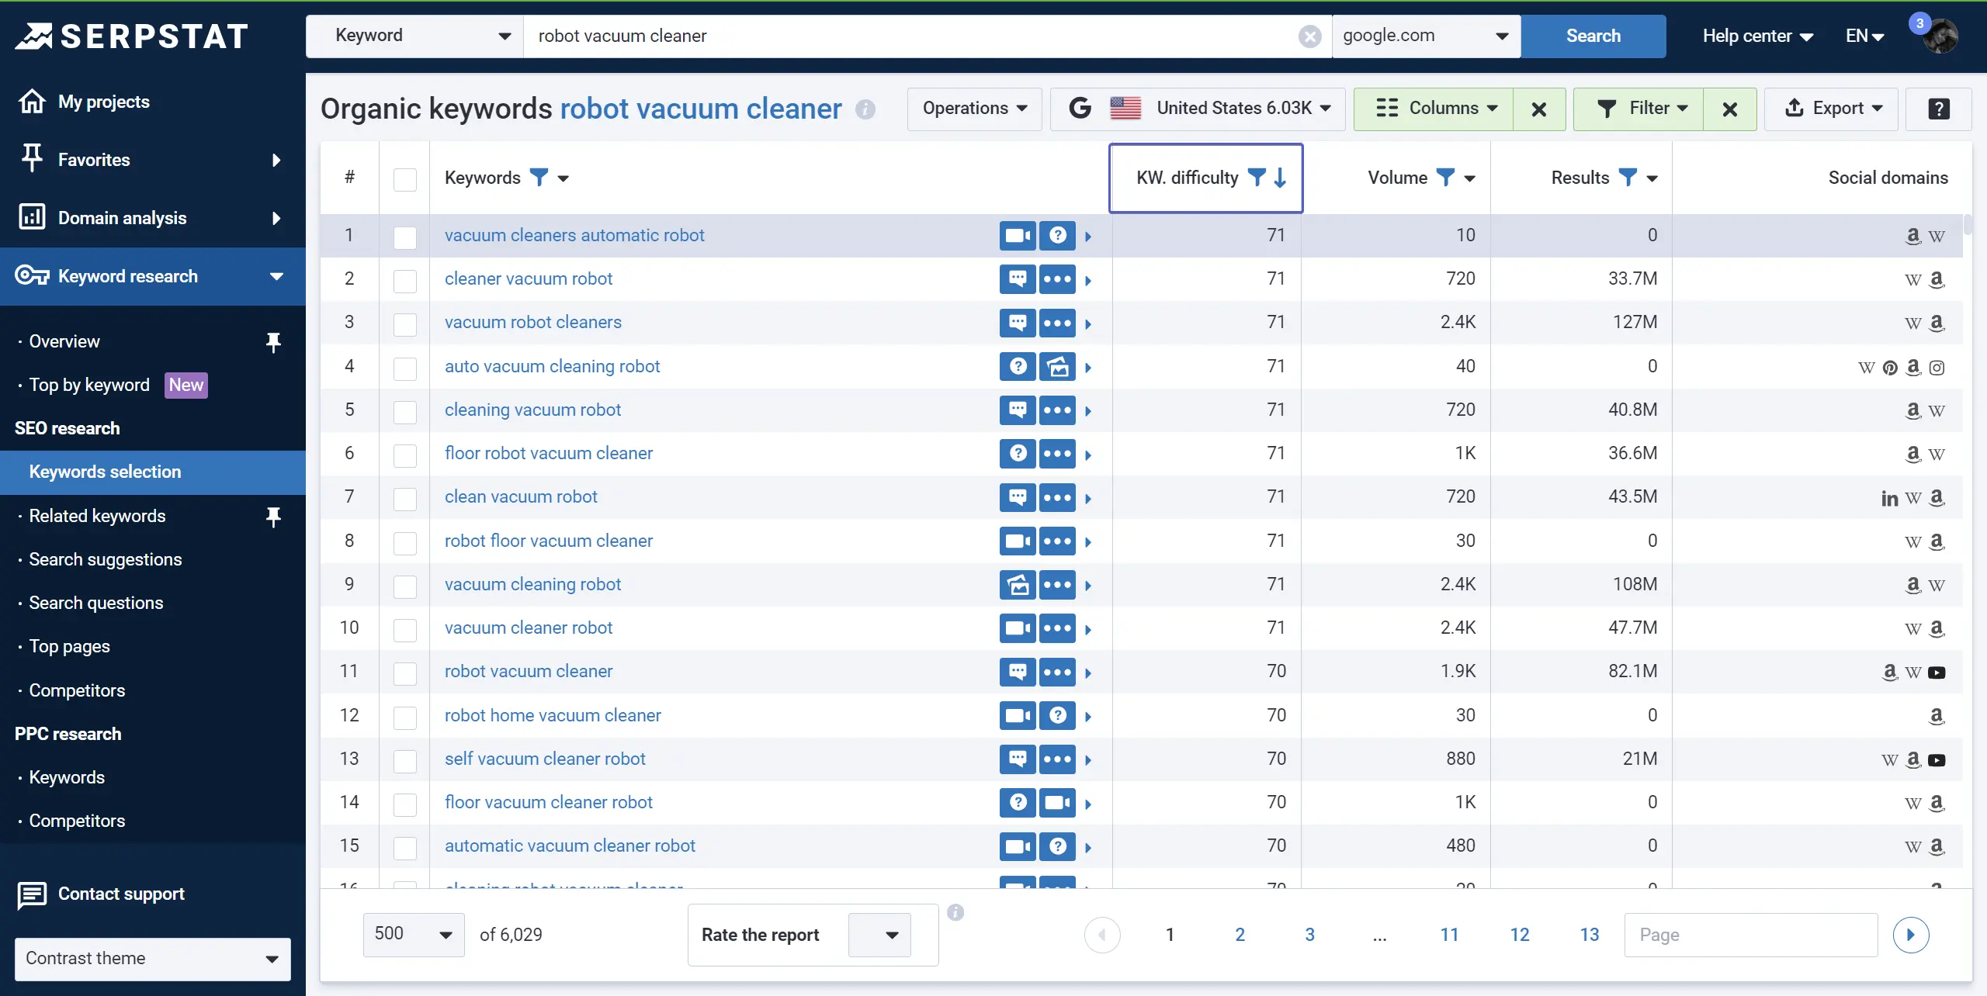Clear the filter with the X button
Screen dimensions: 1987x996
[x=1729, y=109]
